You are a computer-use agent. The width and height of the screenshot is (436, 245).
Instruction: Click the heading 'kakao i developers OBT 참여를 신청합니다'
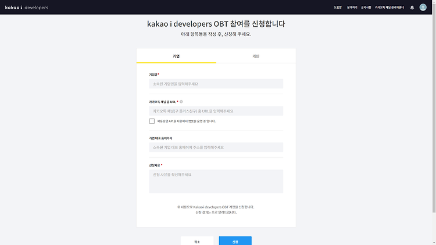tap(216, 24)
